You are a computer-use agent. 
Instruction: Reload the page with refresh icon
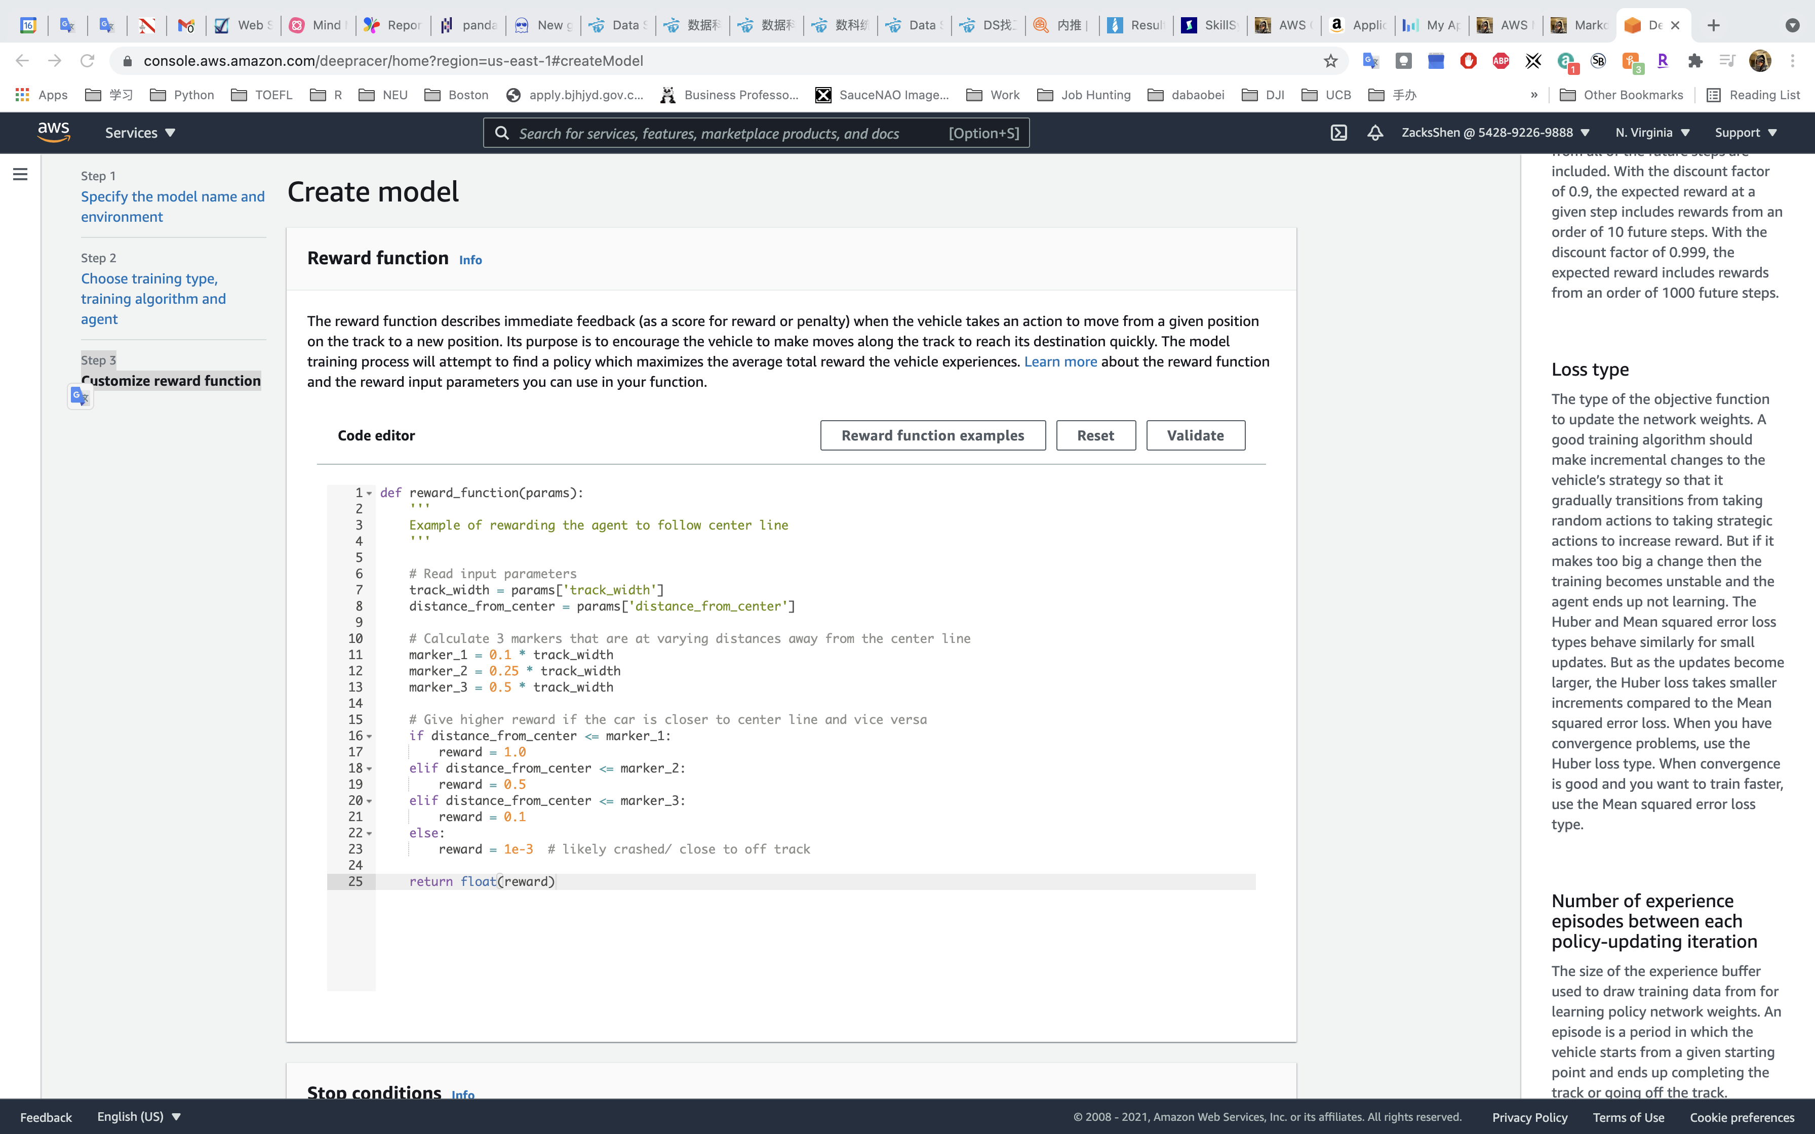coord(87,61)
